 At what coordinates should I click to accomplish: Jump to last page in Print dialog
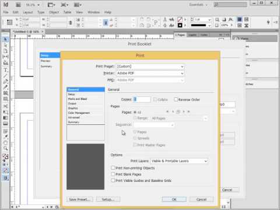(188, 111)
